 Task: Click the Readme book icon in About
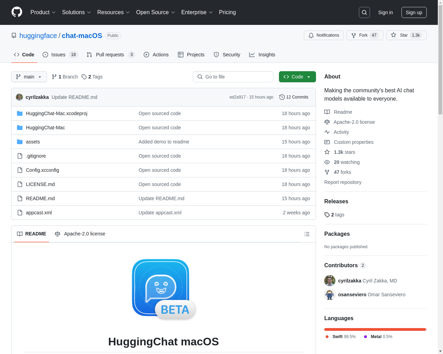(x=327, y=112)
